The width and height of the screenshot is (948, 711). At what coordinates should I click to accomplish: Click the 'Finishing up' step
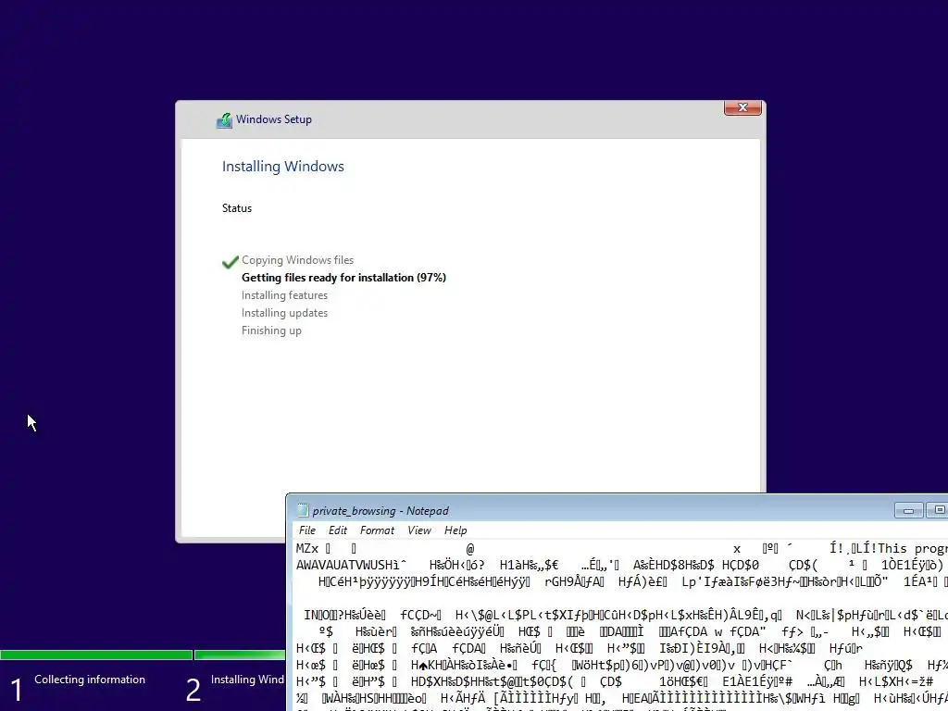(x=271, y=331)
